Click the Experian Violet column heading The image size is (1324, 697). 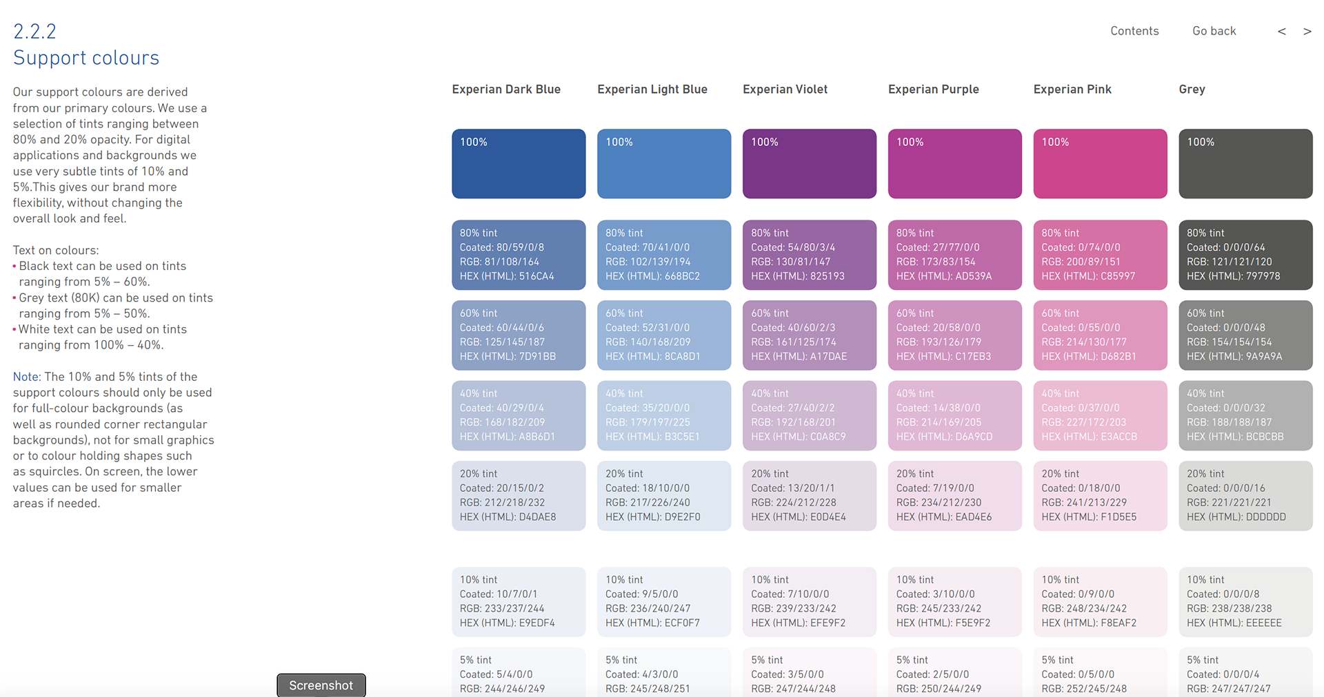pos(785,90)
